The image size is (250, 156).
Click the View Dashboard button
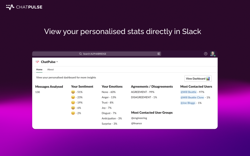coord(198,79)
